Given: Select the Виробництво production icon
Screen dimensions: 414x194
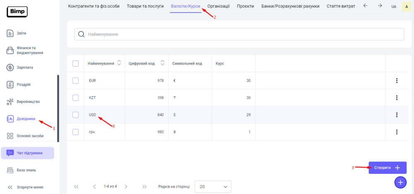Looking at the screenshot, I should 10,102.
